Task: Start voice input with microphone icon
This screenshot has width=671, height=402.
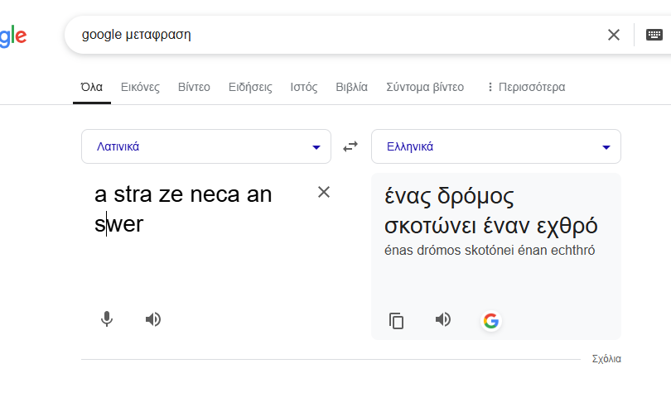Action: [x=106, y=319]
